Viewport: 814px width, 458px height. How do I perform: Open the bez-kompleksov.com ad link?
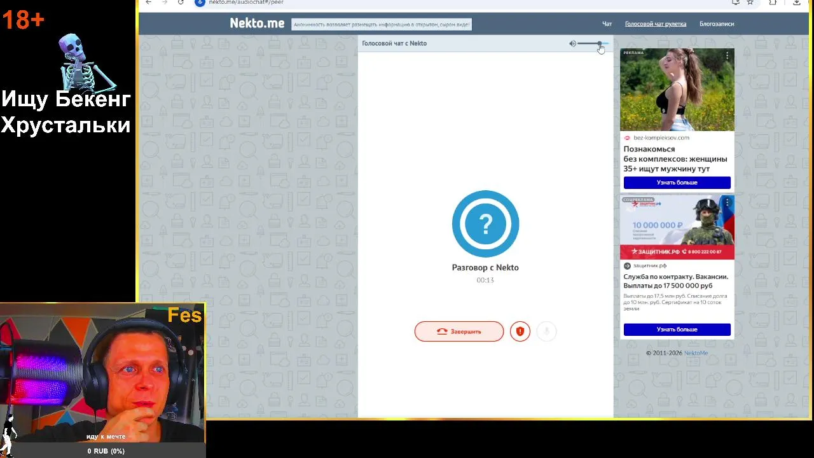pyautogui.click(x=661, y=137)
